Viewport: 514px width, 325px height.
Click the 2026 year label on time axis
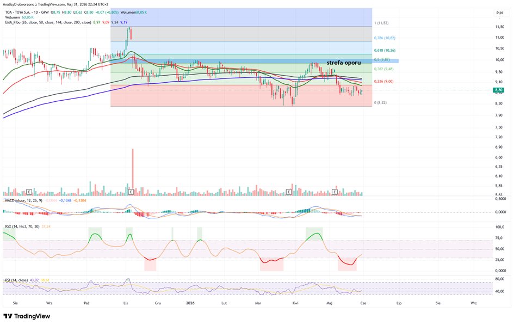(190, 303)
